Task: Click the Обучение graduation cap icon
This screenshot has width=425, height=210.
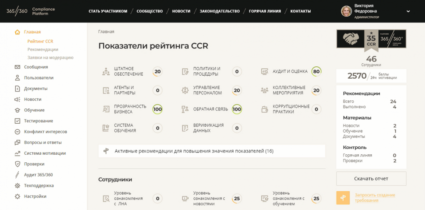Action: pyautogui.click(x=17, y=110)
